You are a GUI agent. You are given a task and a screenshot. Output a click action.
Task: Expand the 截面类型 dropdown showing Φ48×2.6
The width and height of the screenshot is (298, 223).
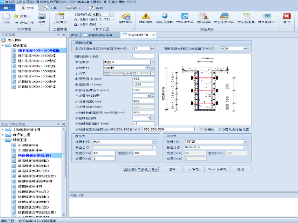pyautogui.click(x=245, y=147)
